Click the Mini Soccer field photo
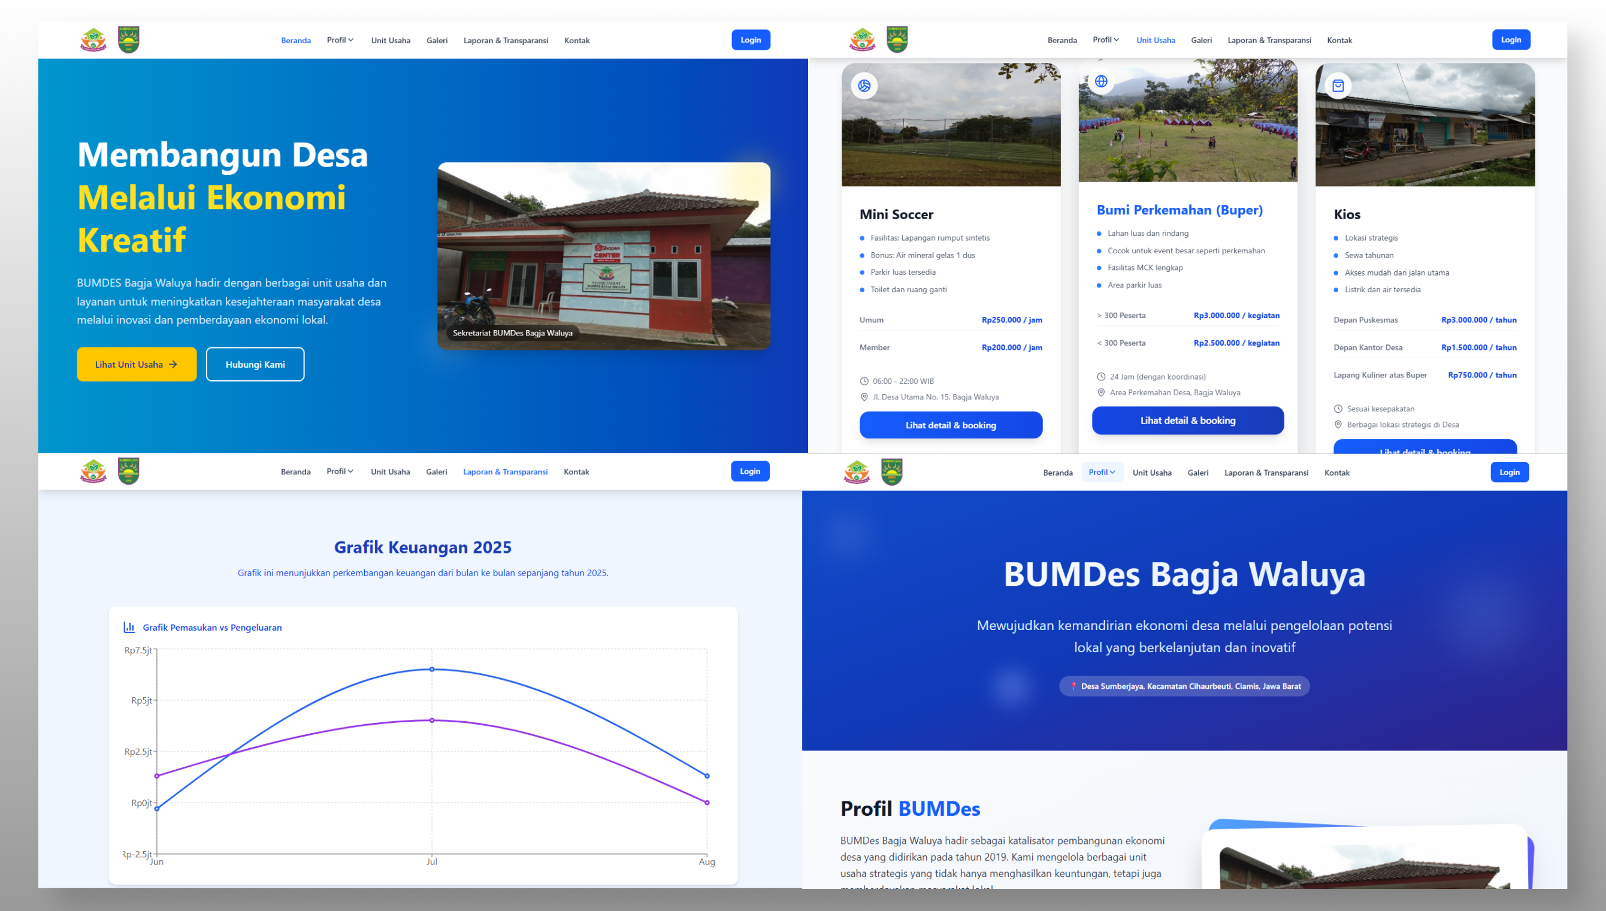1606x911 pixels. pos(951,125)
